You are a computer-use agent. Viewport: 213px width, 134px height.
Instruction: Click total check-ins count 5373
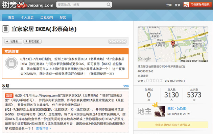194,95
